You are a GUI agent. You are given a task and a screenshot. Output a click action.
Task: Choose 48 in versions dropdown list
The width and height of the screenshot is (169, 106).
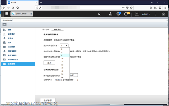point(65,71)
